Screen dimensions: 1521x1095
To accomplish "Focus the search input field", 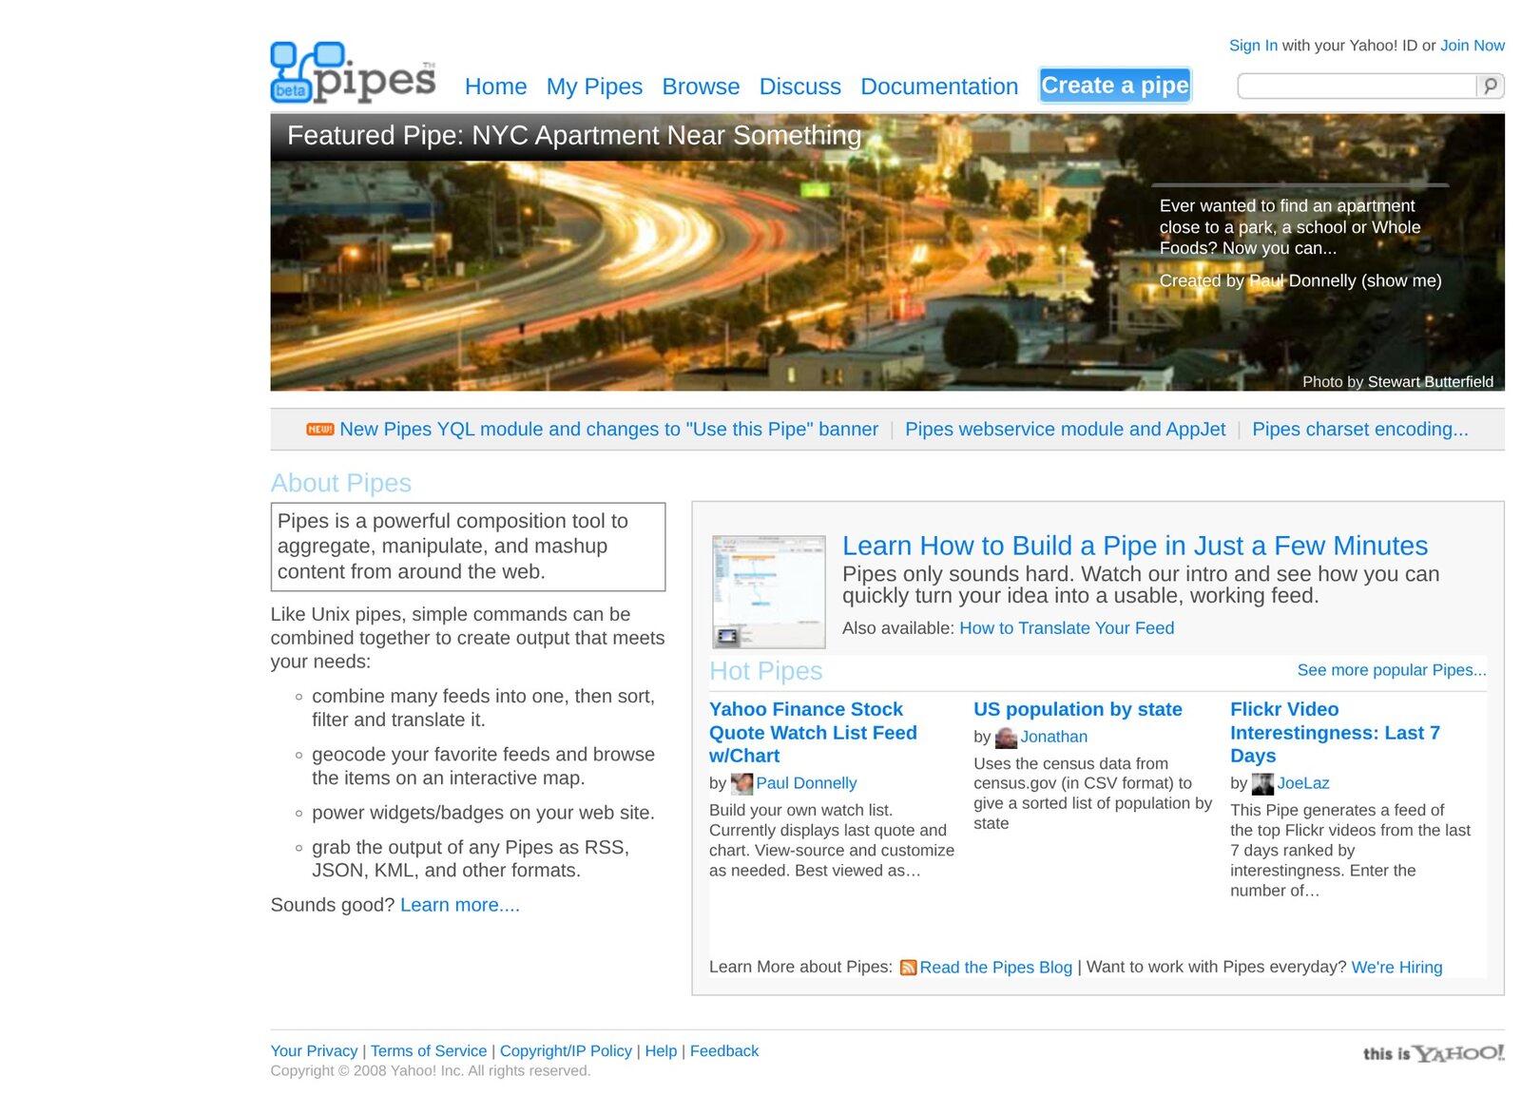I will coord(1357,86).
